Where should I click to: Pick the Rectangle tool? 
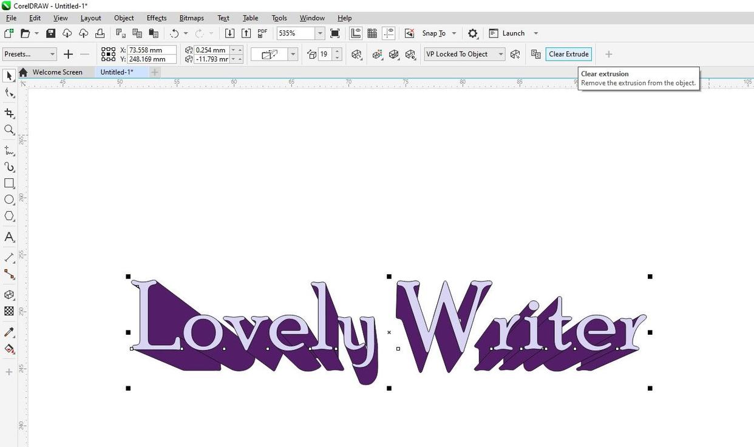coord(9,183)
